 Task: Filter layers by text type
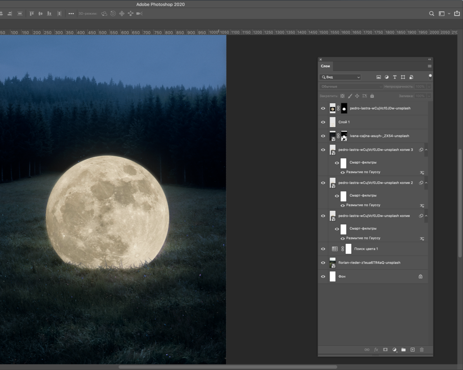click(395, 77)
